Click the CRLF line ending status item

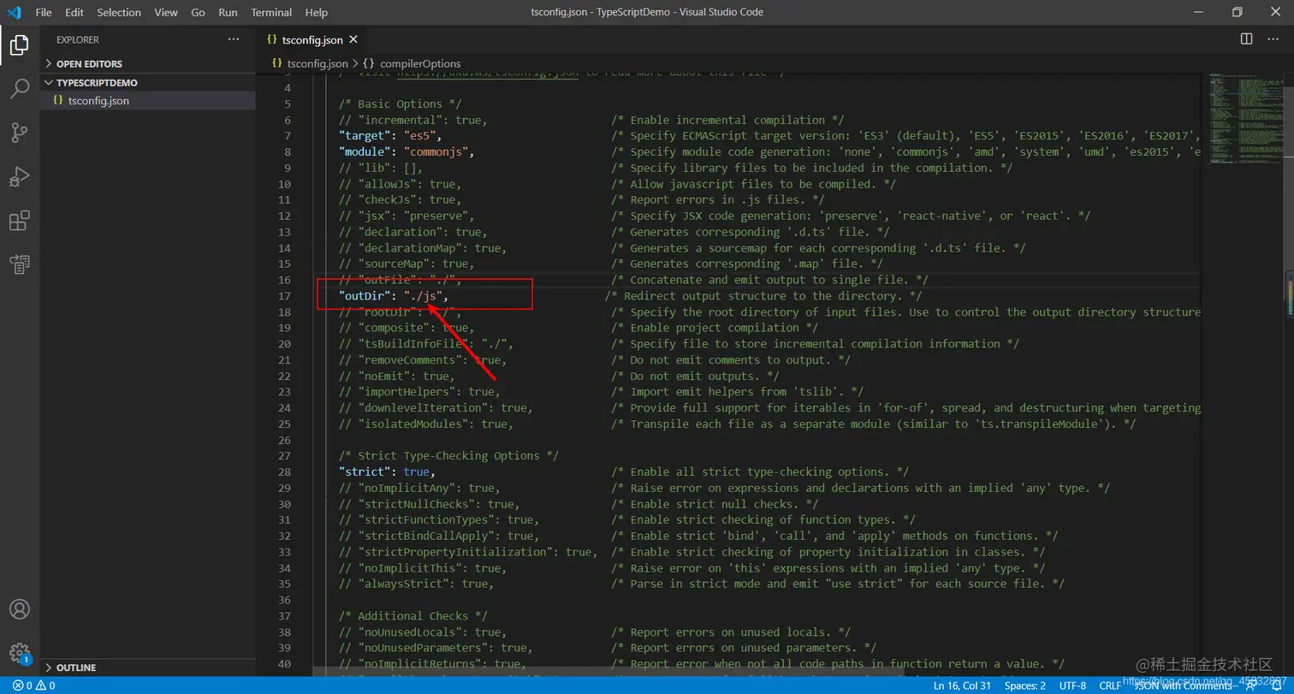tap(1110, 685)
